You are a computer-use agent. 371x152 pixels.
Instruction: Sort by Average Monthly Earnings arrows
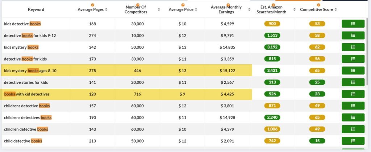pos(249,10)
